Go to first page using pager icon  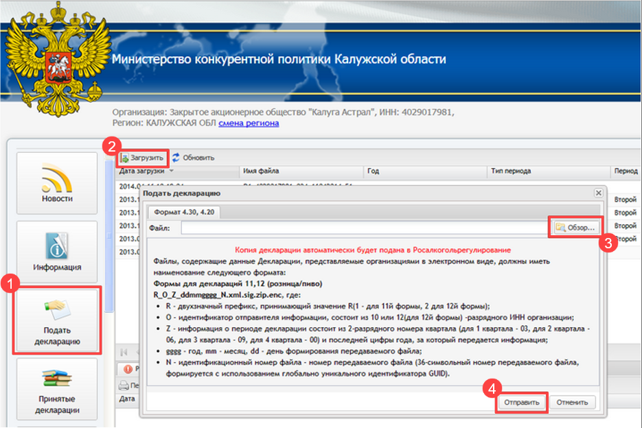click(x=124, y=352)
